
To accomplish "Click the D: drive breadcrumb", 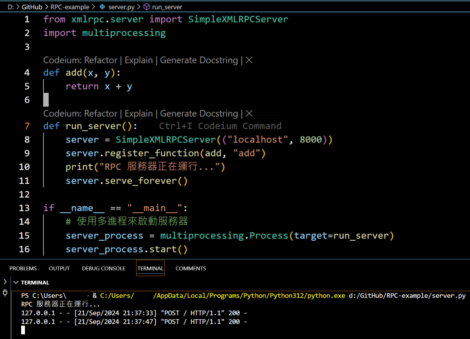I will [11, 7].
